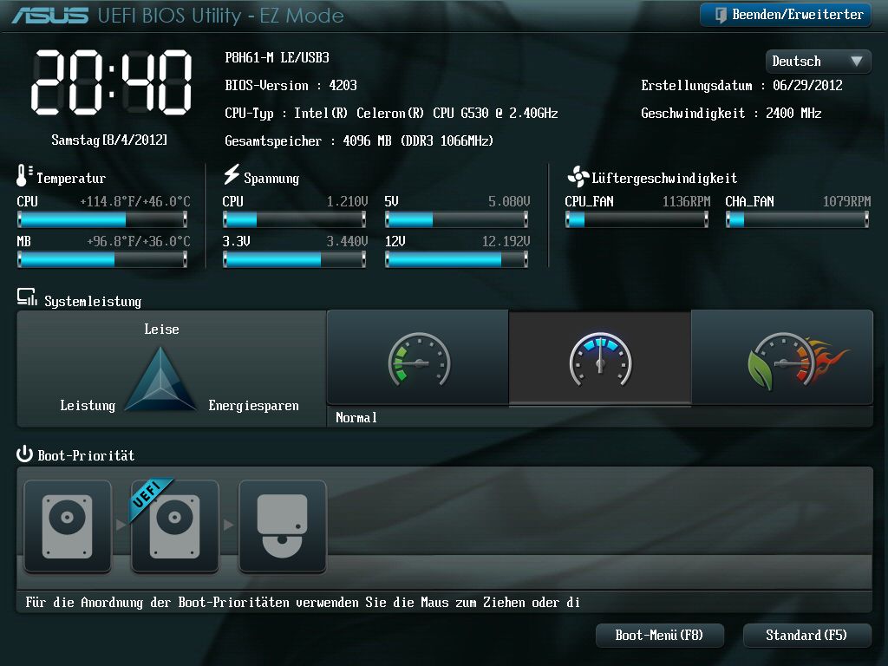Click the 12.192V voltage reading

(x=506, y=242)
